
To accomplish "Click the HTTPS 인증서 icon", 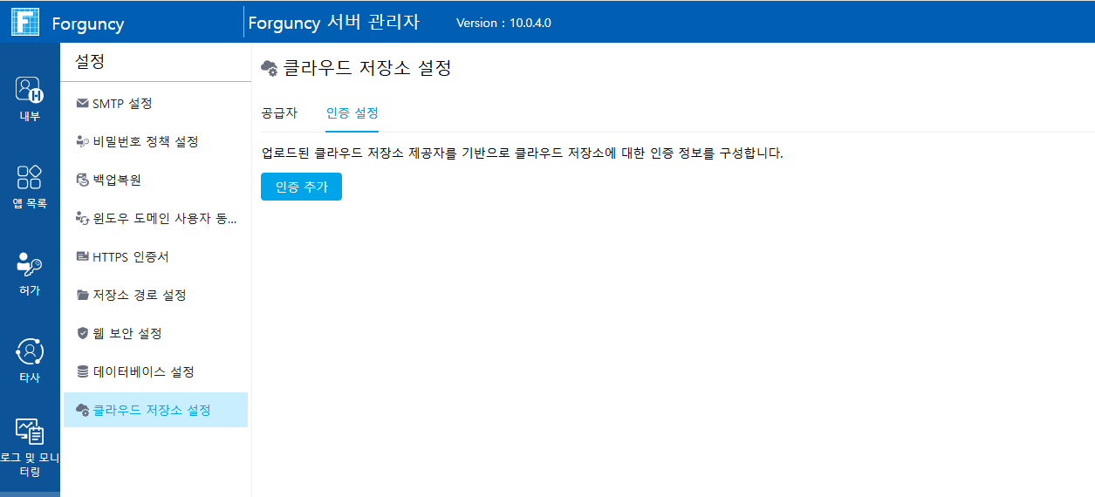I will [x=82, y=256].
